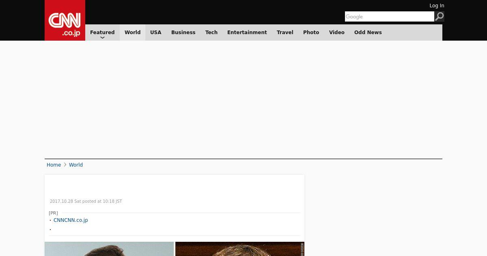Image resolution: width=487 pixels, height=256 pixels.
Task: Select the Video menu item
Action: (x=337, y=33)
